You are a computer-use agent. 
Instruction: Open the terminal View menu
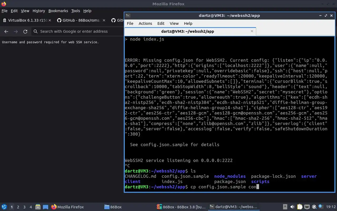point(174,23)
